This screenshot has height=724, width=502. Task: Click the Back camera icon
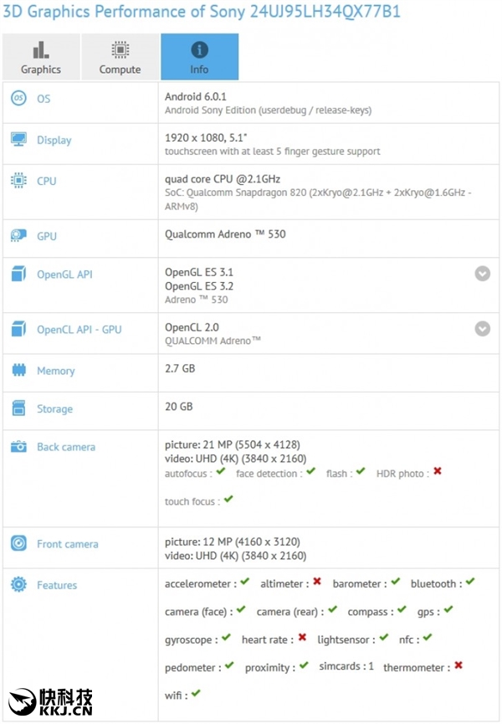[x=18, y=447]
